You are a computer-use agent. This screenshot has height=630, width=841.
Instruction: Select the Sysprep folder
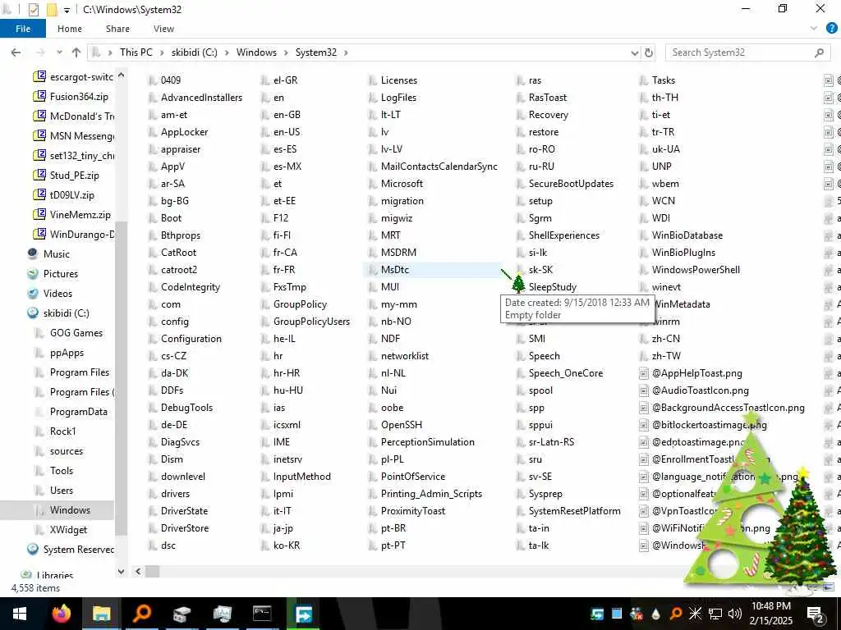[x=545, y=494]
